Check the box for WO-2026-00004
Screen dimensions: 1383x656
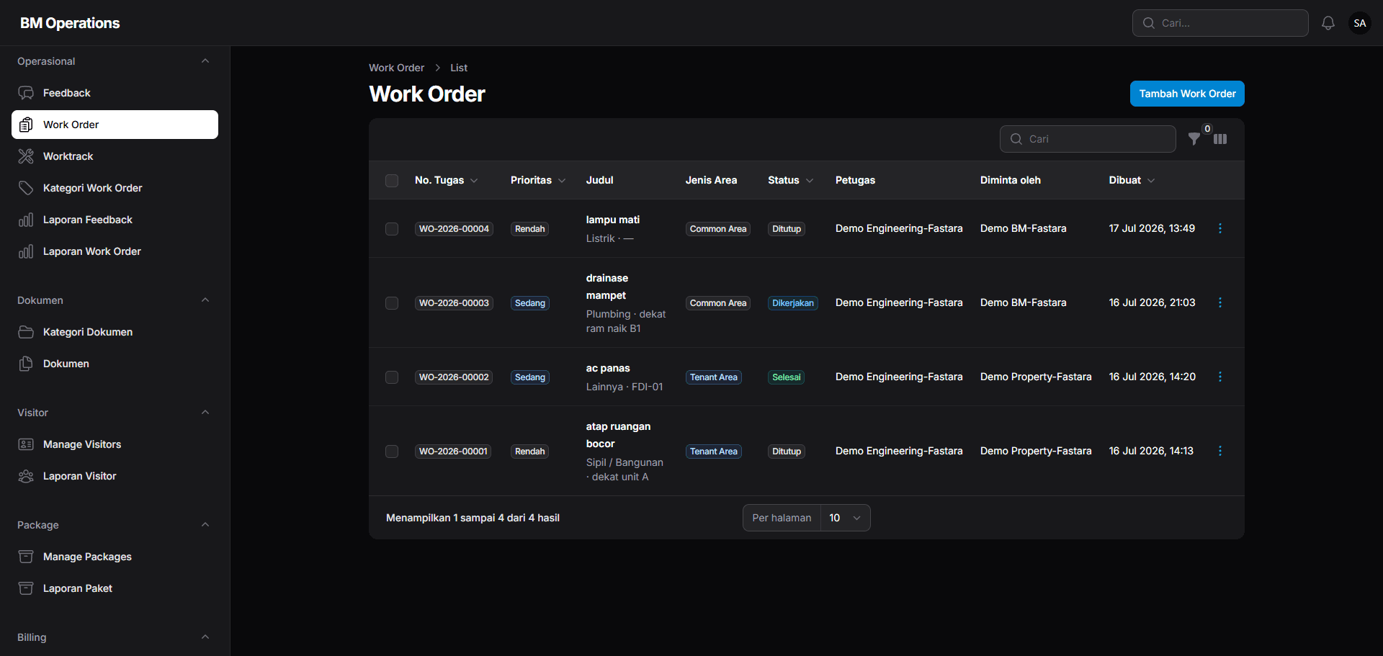pyautogui.click(x=392, y=229)
